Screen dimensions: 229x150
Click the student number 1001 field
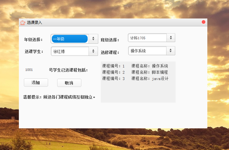point(29,70)
